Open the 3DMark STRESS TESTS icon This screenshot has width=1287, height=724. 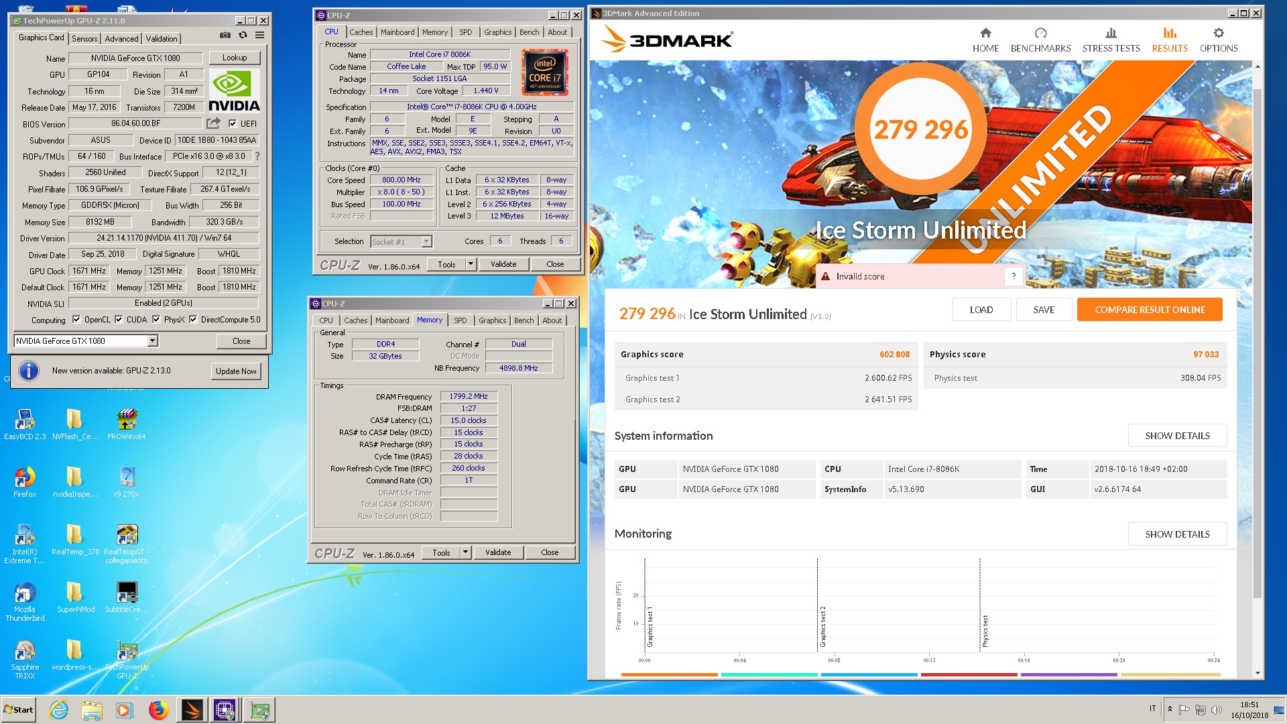click(x=1111, y=33)
